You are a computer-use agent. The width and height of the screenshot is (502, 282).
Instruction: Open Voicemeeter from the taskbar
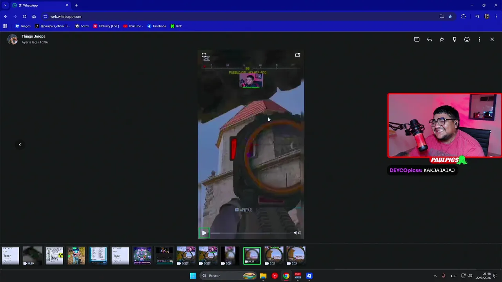[x=298, y=276]
